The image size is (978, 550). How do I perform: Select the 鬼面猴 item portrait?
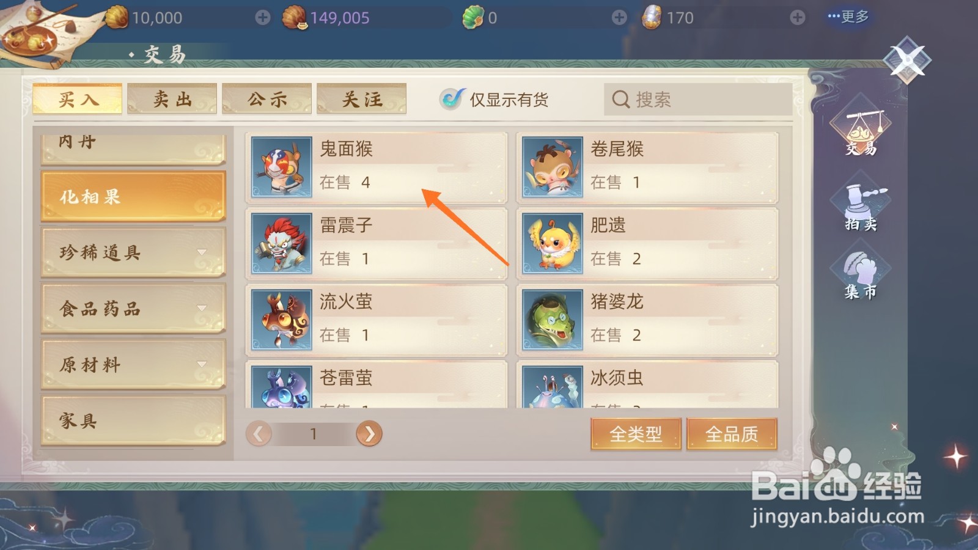coord(282,167)
